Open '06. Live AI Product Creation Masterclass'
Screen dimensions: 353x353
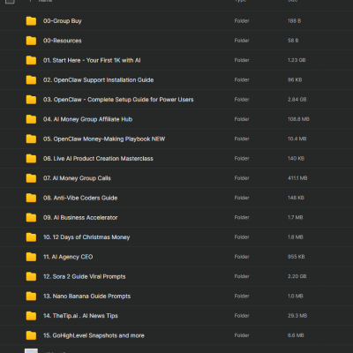[x=98, y=159]
